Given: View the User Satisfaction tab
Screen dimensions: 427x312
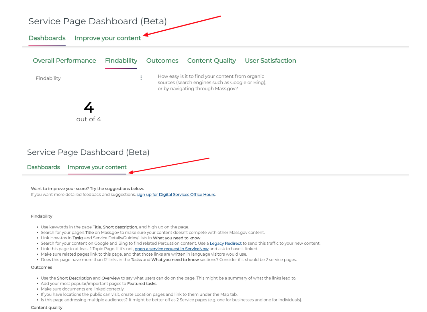Looking at the screenshot, I should (x=270, y=60).
